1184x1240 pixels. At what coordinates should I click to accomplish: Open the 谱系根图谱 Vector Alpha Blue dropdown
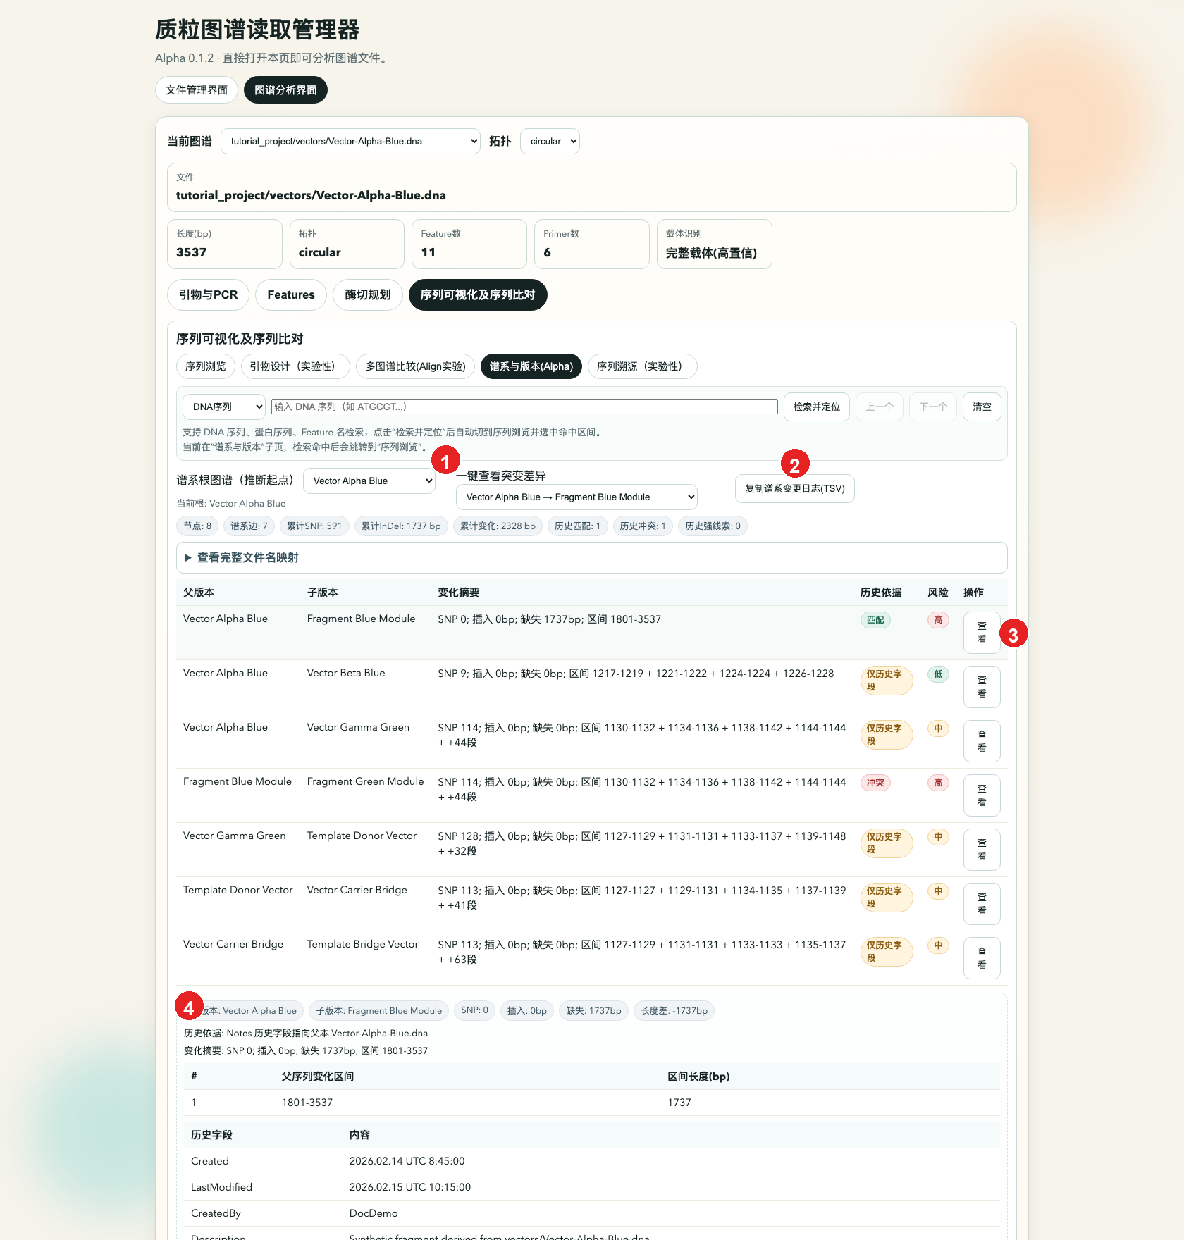click(x=369, y=480)
